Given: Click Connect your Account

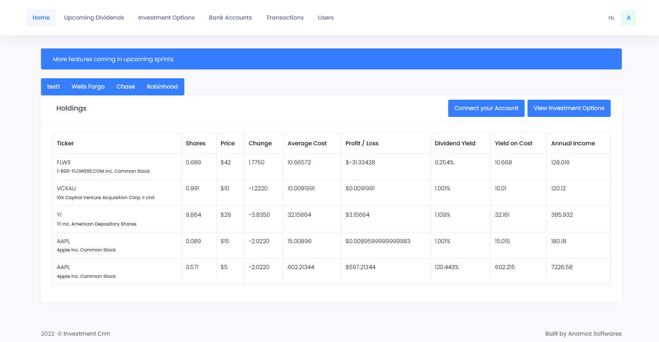Looking at the screenshot, I should pyautogui.click(x=486, y=108).
